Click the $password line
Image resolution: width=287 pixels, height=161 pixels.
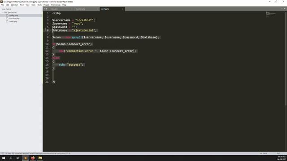(x=65, y=27)
